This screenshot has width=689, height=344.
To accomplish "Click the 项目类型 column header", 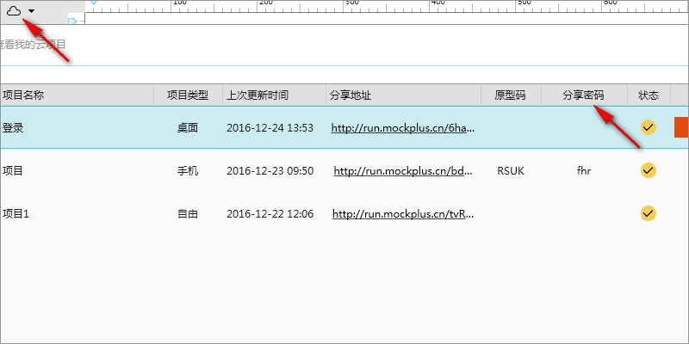I will (188, 95).
